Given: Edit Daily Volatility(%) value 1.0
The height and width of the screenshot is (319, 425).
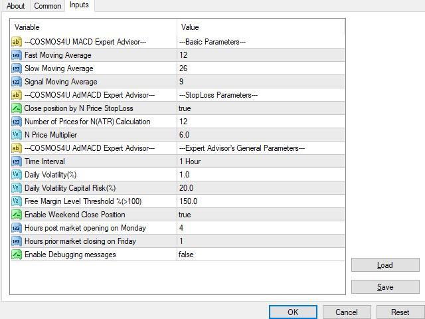Looking at the screenshot, I should (261, 175).
